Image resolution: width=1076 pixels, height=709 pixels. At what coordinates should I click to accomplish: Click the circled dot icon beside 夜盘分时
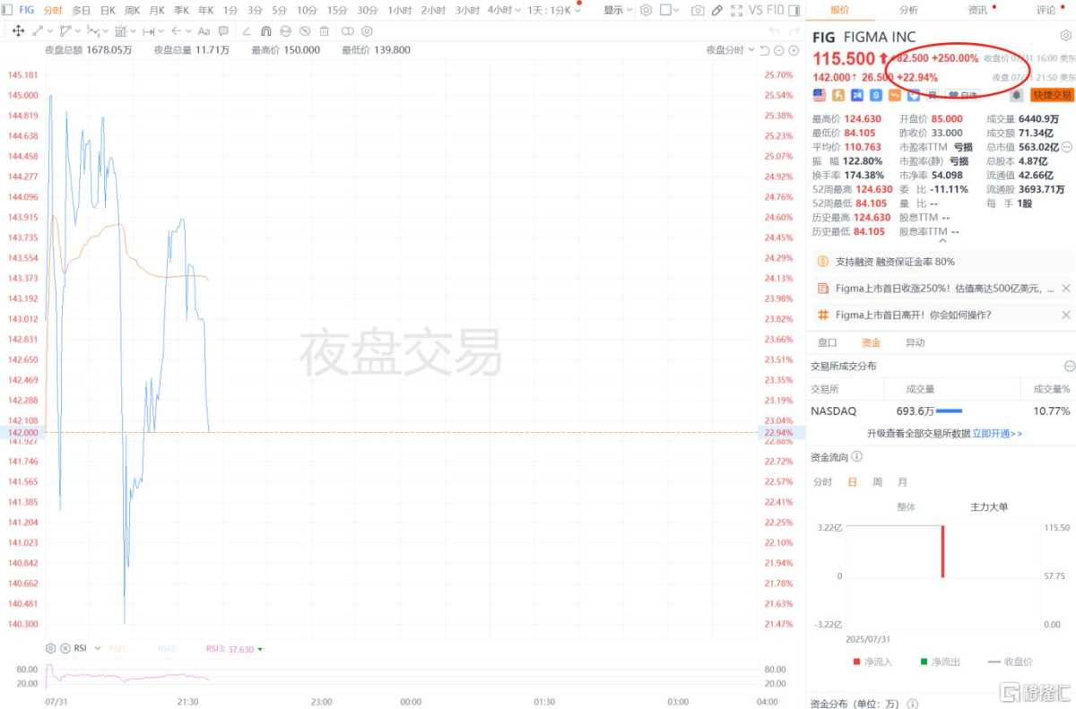(794, 50)
